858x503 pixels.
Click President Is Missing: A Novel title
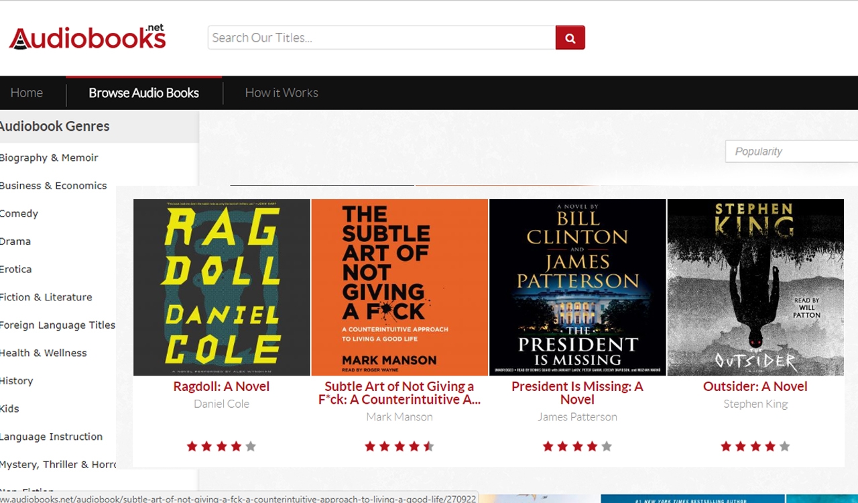[x=577, y=393]
